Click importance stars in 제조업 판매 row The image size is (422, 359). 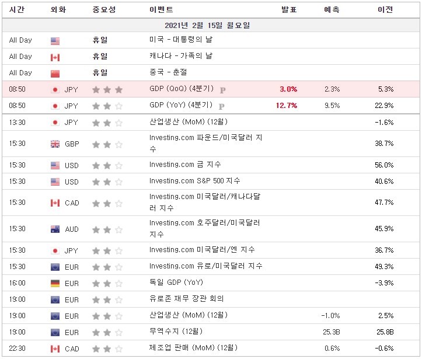(x=107, y=349)
